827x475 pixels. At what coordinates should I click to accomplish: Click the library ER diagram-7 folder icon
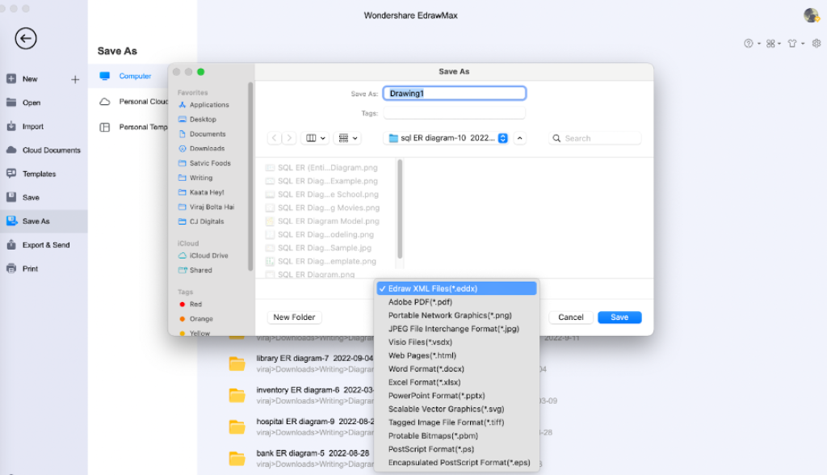click(x=237, y=364)
